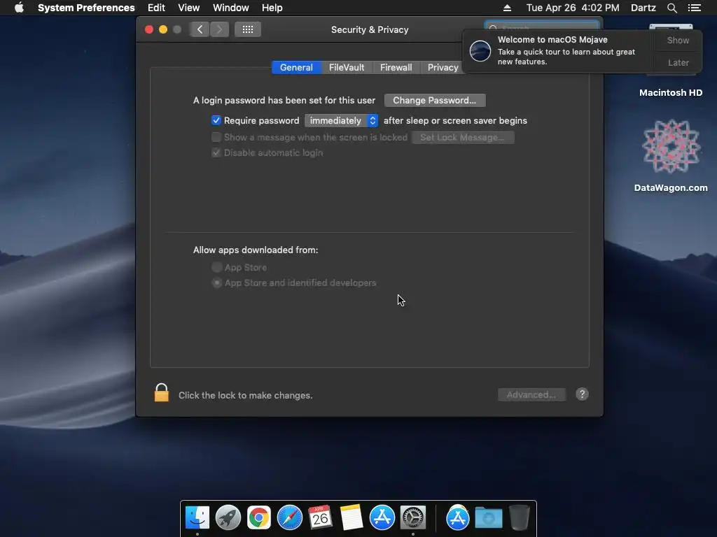The height and width of the screenshot is (537, 717).
Task: Switch to the FileVault tab
Action: 347,68
